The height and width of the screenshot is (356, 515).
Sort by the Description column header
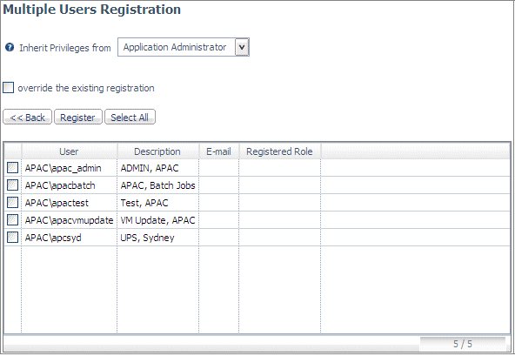[157, 151]
